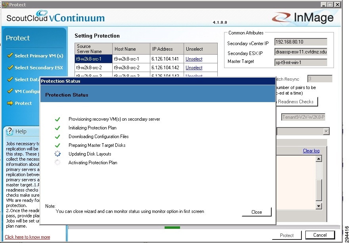Click the Activating Protection Plan status text
349x243 pixels.
(93, 163)
